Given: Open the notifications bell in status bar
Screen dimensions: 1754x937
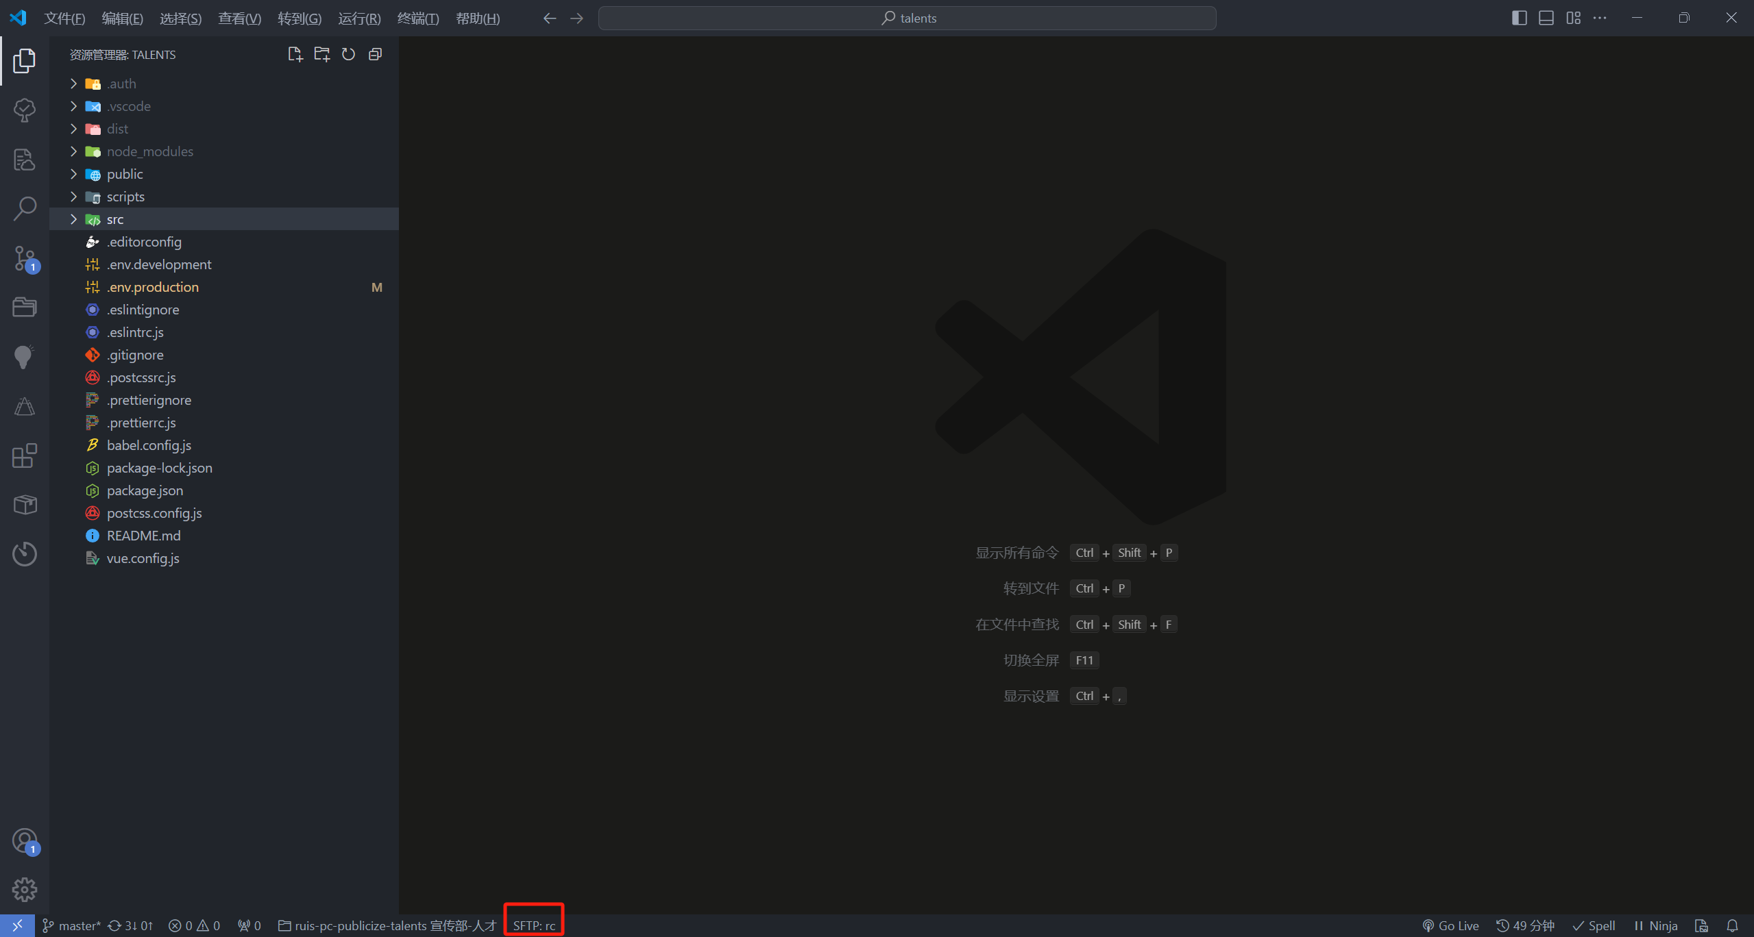Looking at the screenshot, I should coord(1732,925).
